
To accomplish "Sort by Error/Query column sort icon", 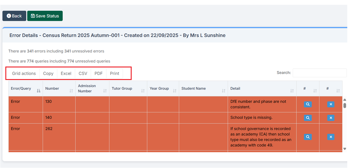I will [39, 91].
